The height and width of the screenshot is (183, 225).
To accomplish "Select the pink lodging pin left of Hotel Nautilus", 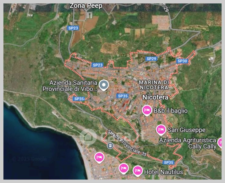I will (x=124, y=168).
